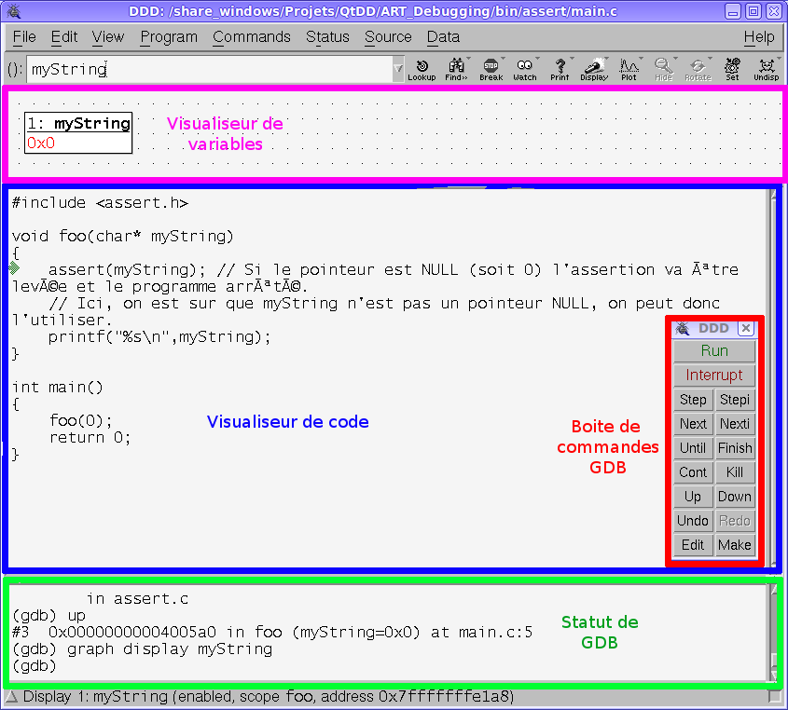Click the Find binoculars icon
This screenshot has height=710, width=788.
coord(456,69)
